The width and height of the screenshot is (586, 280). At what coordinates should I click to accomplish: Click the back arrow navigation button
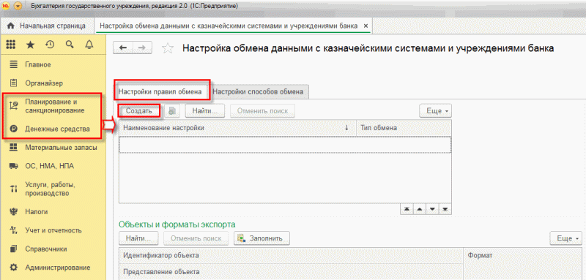pos(123,48)
